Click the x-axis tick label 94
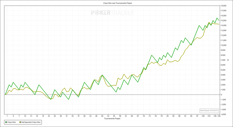Viewport: 233px width, 127px height. pos(191,116)
